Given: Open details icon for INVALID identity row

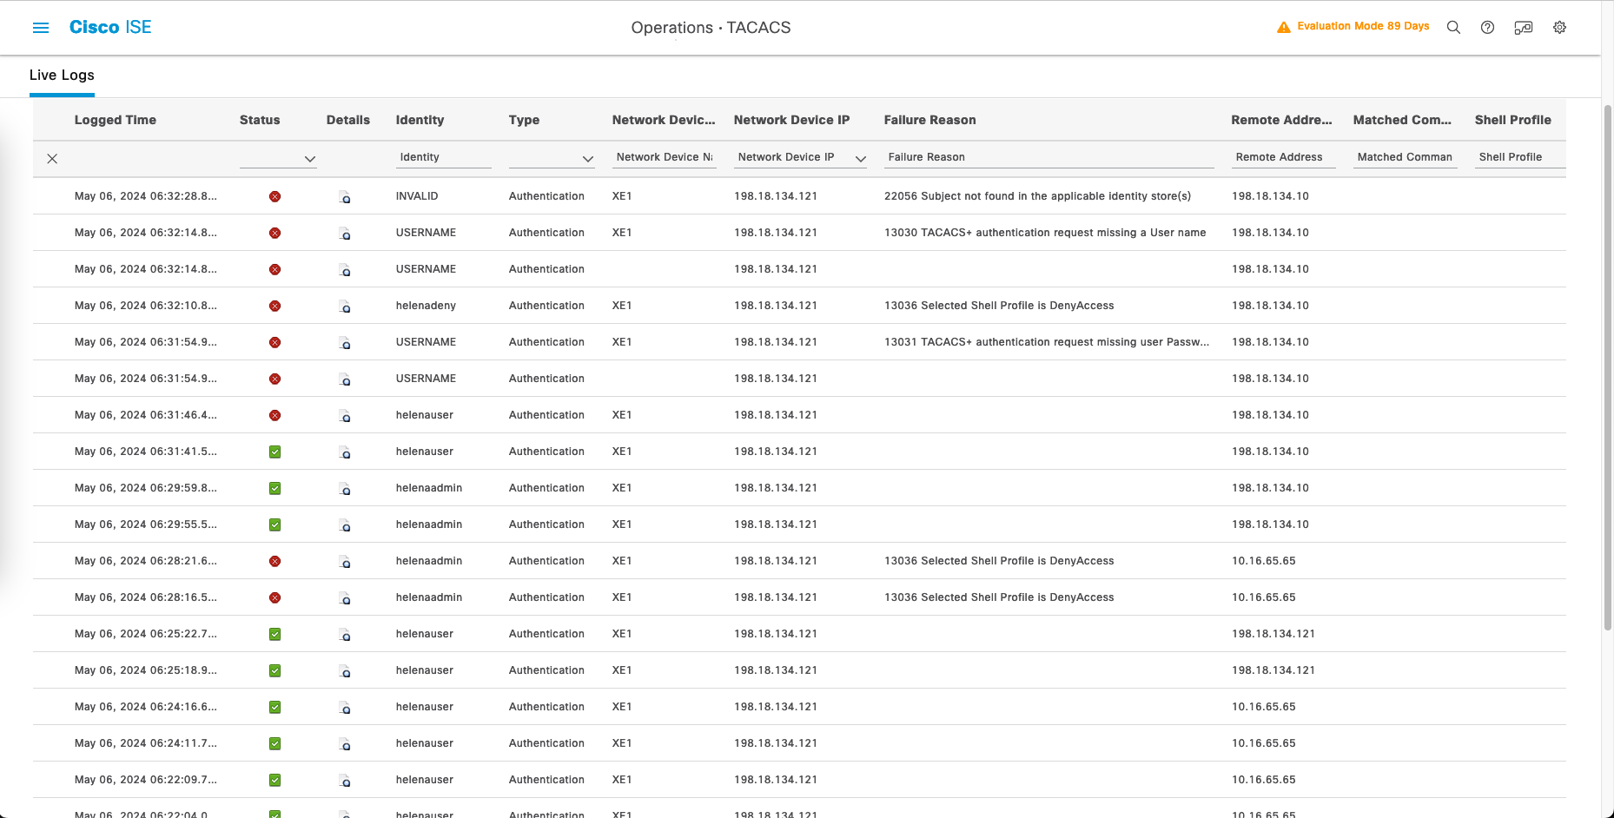Looking at the screenshot, I should click(x=345, y=197).
